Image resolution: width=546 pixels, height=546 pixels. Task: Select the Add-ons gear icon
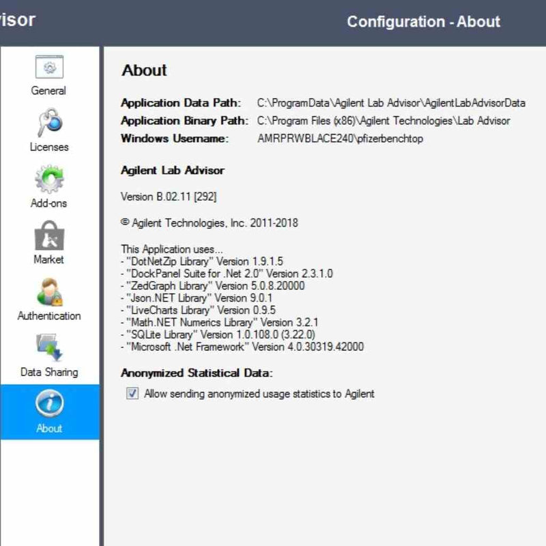pos(49,179)
